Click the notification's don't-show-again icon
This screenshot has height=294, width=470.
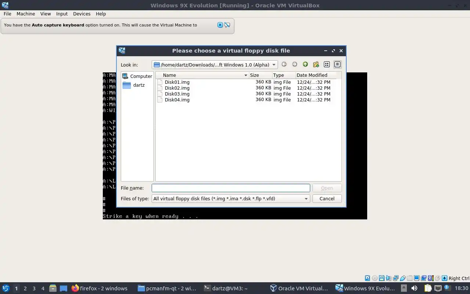(x=227, y=25)
